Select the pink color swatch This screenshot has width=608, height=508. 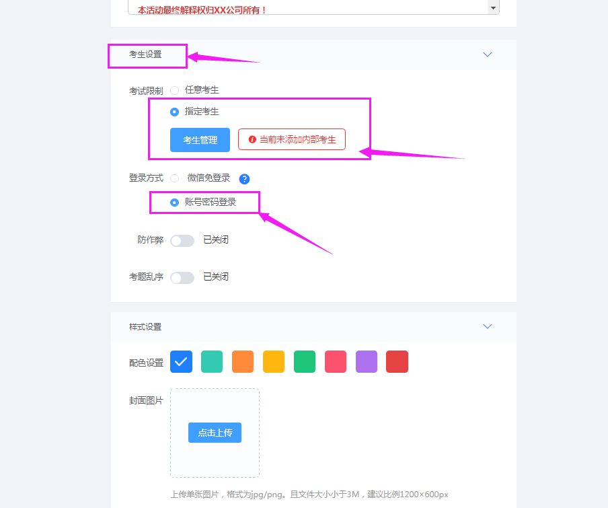[x=336, y=361]
